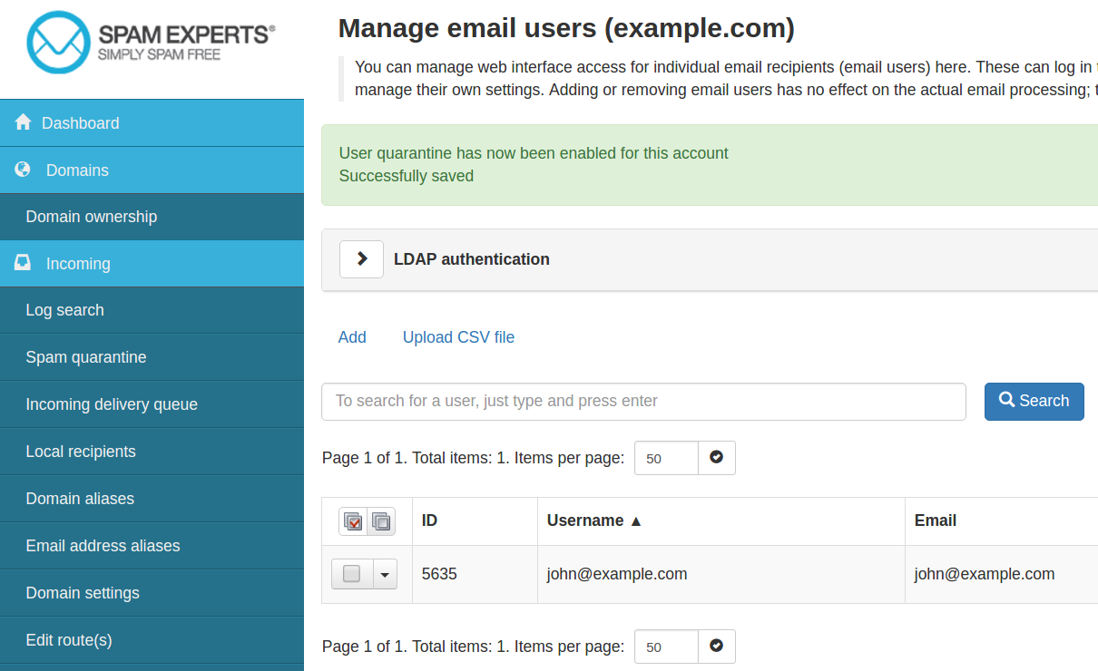
Task: Focus the user search text field
Action: tap(643, 401)
